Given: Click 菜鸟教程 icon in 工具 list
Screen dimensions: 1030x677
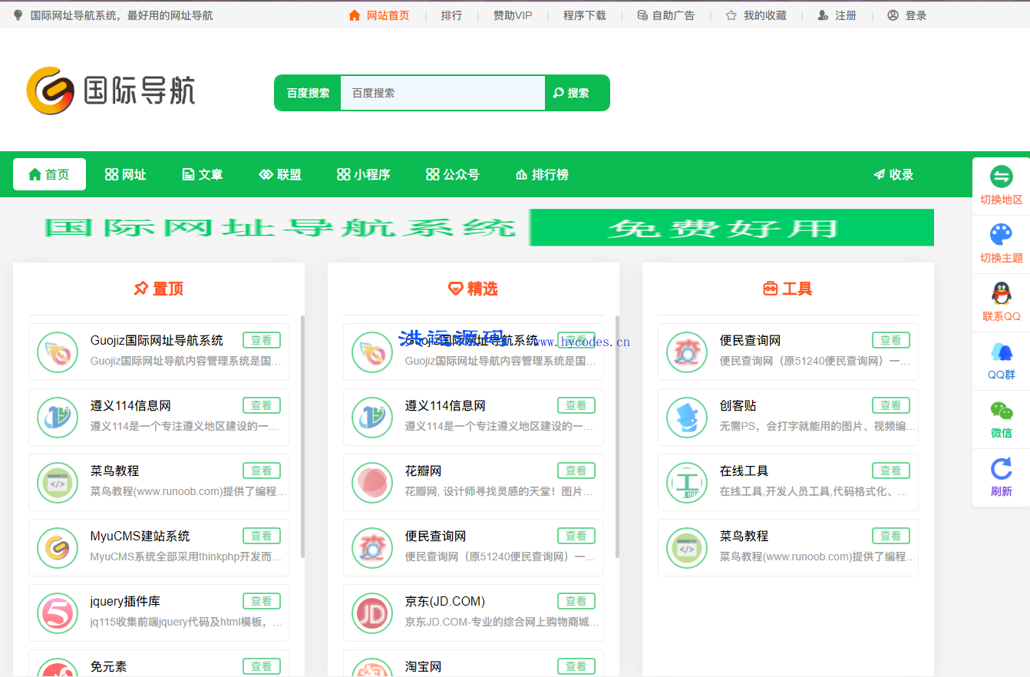Looking at the screenshot, I should [687, 548].
